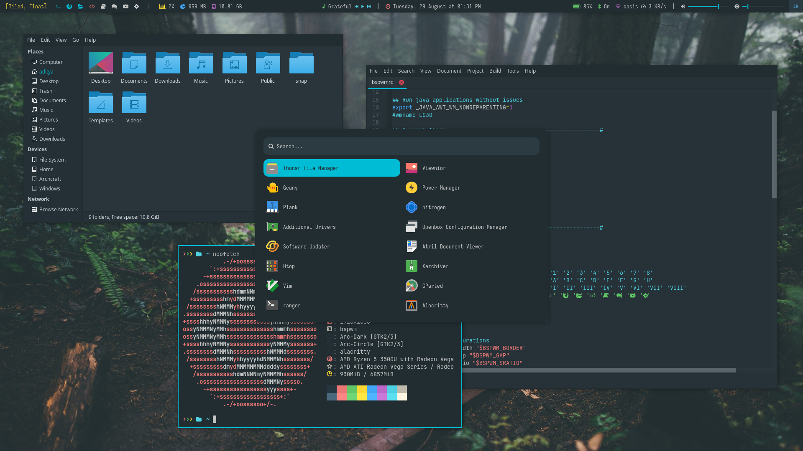Click the Firefox workspace icon in the top bar
The height and width of the screenshot is (451, 803).
[x=69, y=6]
